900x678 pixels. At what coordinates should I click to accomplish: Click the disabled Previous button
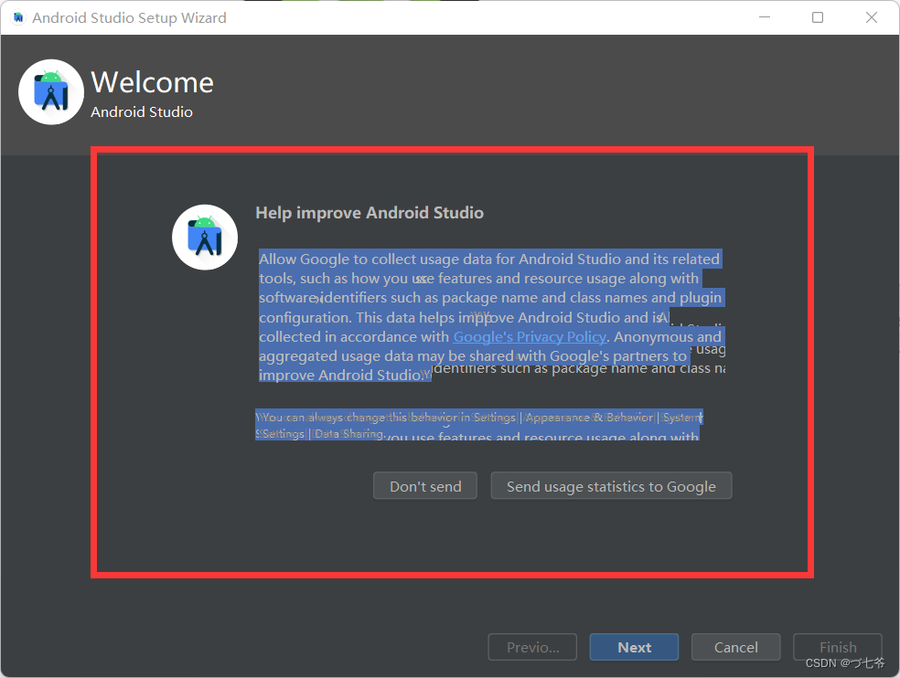click(x=532, y=647)
